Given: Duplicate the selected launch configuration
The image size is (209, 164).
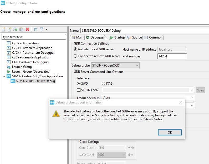Looking at the screenshot, I should [x=21, y=29].
